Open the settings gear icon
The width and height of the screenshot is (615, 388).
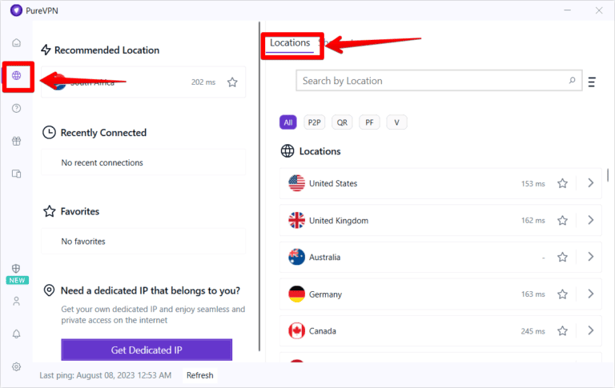coord(17,366)
